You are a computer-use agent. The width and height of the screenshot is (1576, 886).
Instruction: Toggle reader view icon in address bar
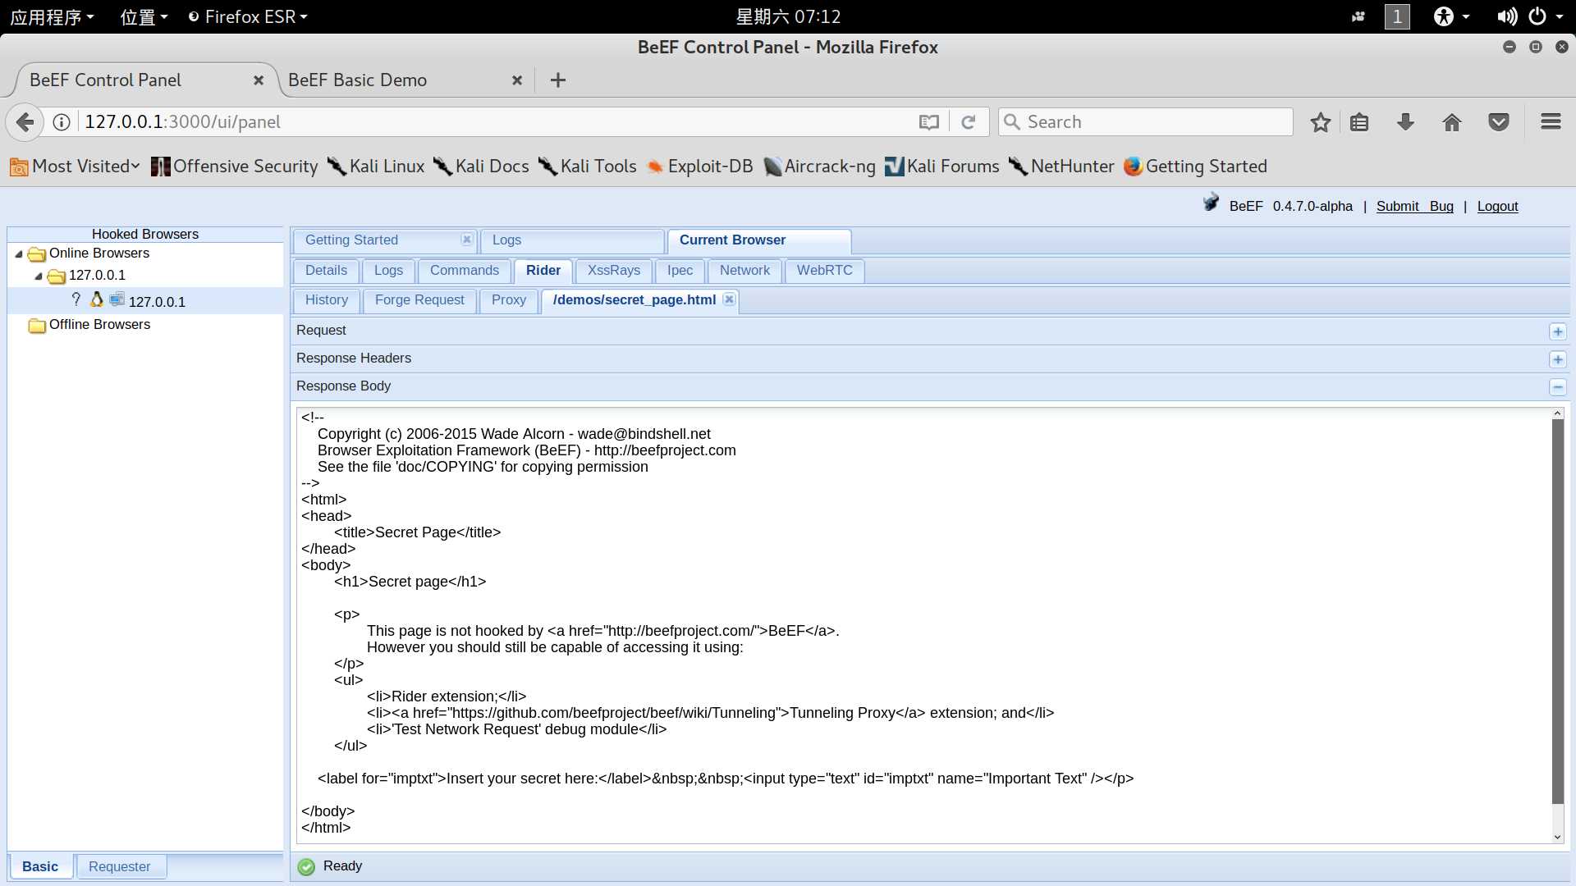tap(928, 122)
